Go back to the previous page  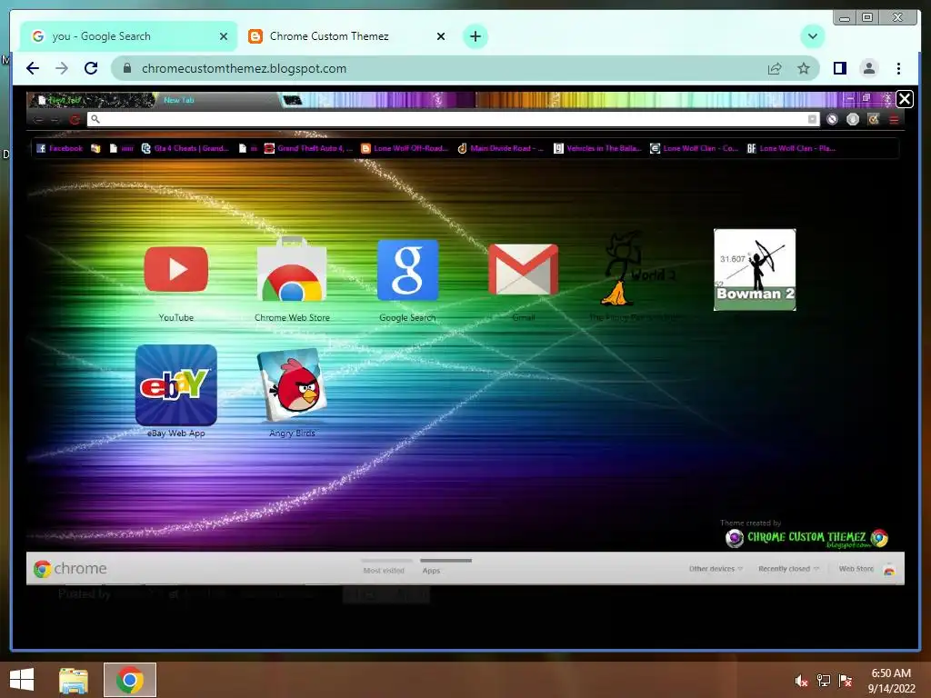click(x=33, y=68)
